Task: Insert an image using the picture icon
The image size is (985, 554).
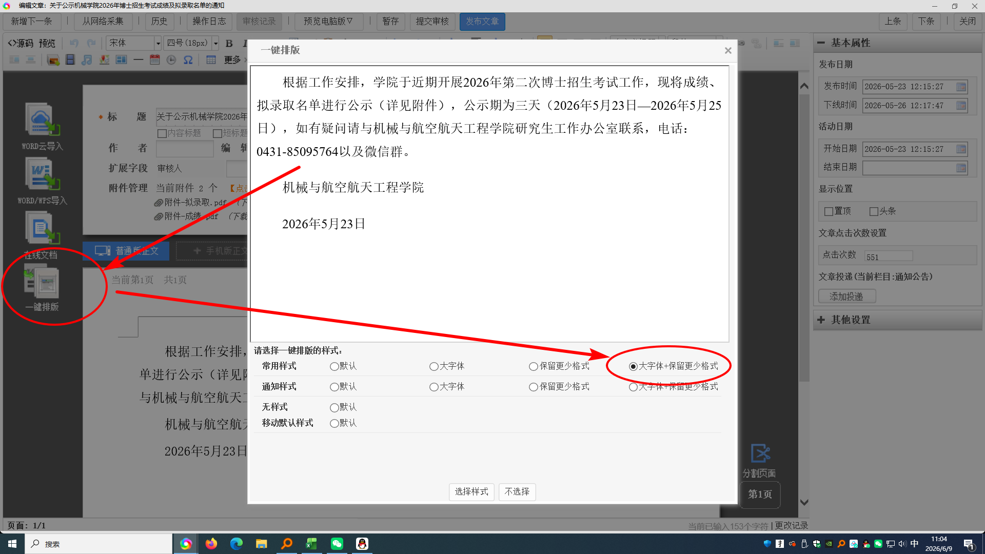Action: tap(53, 60)
